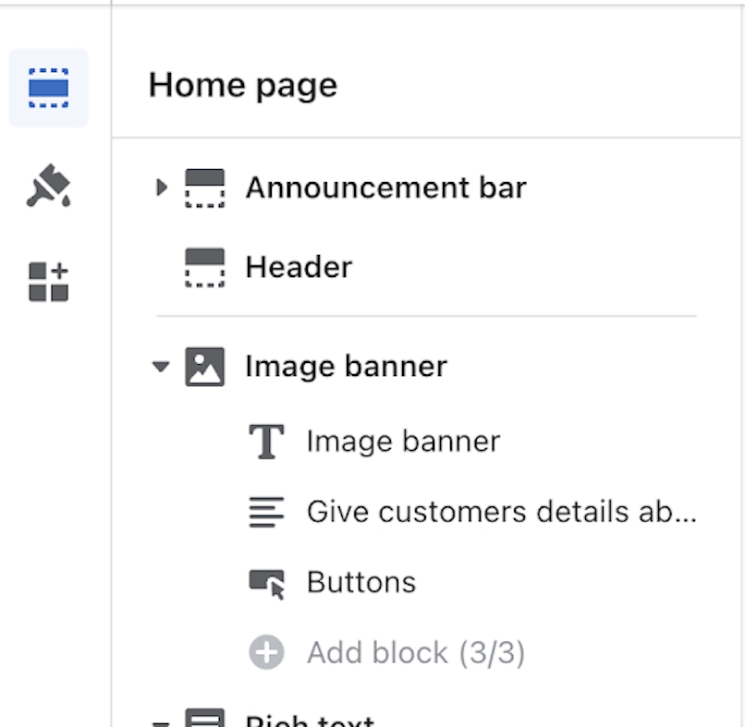The width and height of the screenshot is (745, 727).
Task: Open Theme settings paintbrush icon
Action: 48,186
